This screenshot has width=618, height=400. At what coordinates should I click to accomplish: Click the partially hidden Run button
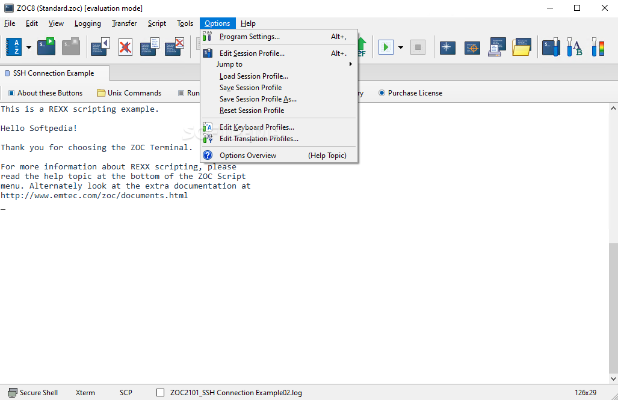click(188, 93)
